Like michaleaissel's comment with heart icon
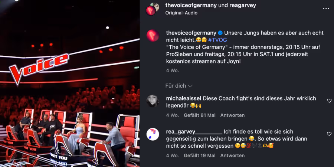Screen dimensions: 334x167 [329, 101]
